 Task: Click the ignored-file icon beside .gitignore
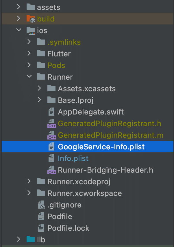point(41,205)
